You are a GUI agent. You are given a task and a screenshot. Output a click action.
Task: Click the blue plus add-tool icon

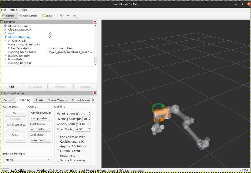coord(61,16)
